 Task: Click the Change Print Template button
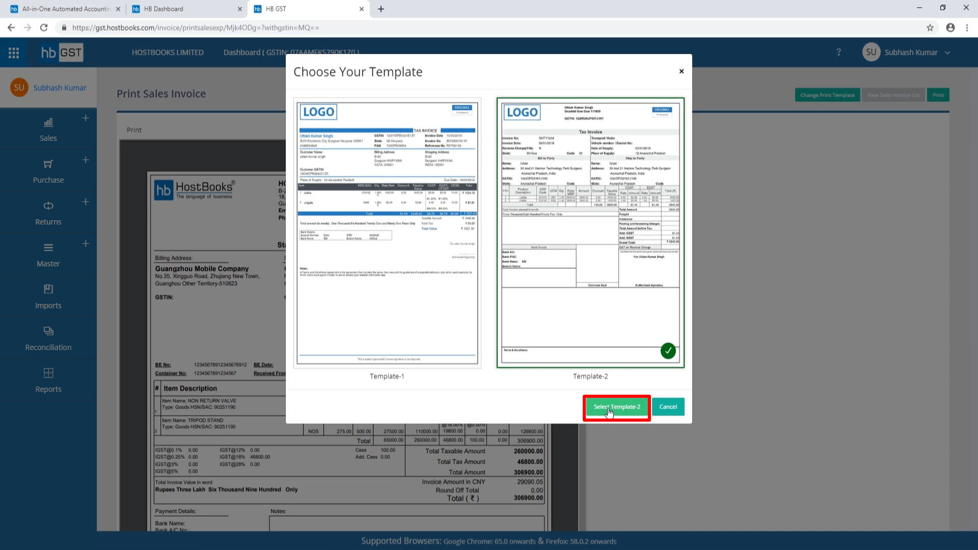point(828,95)
